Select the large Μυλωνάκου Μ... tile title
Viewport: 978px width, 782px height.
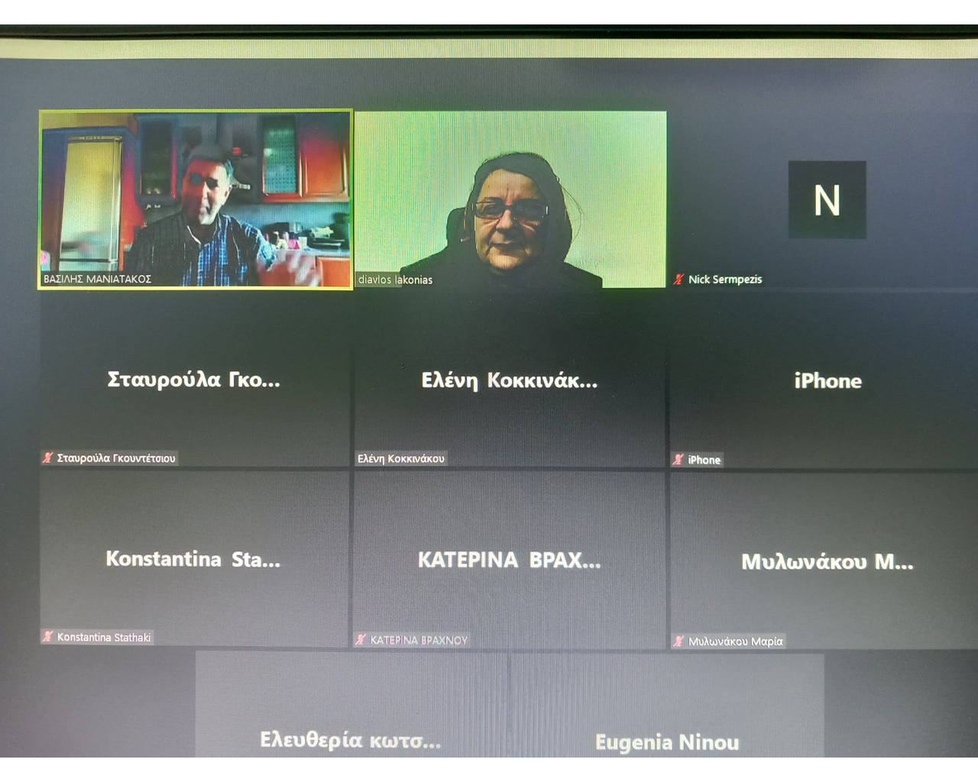pos(827,562)
